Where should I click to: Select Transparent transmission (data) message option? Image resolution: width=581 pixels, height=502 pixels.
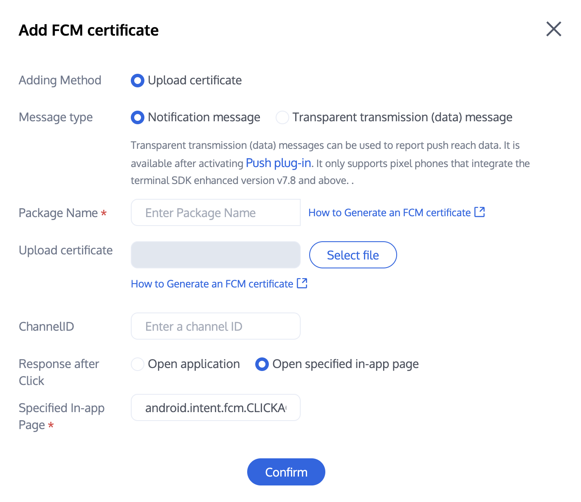[x=282, y=117]
